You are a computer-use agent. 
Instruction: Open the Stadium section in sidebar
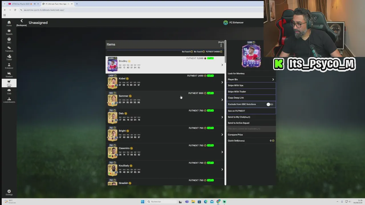(x=9, y=75)
